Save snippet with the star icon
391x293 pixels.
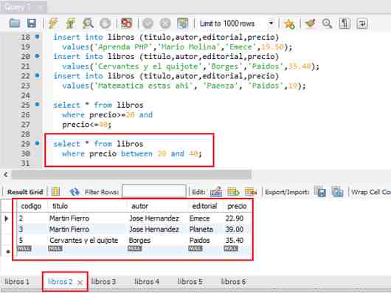tap(289, 24)
